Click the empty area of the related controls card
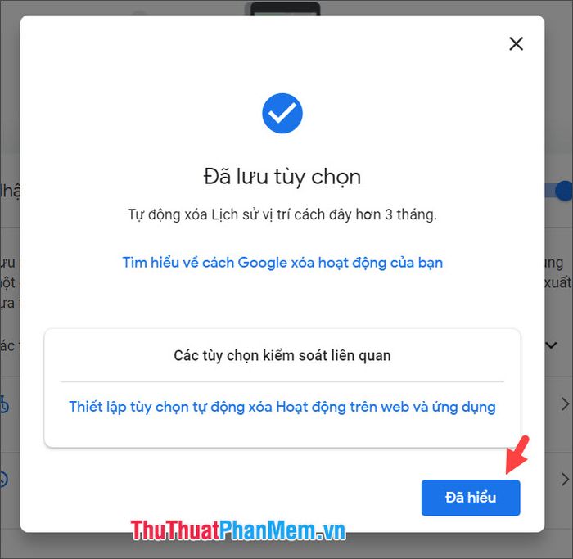The width and height of the screenshot is (573, 559). (x=282, y=433)
